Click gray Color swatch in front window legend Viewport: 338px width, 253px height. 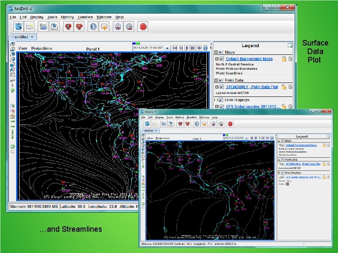coord(287,184)
